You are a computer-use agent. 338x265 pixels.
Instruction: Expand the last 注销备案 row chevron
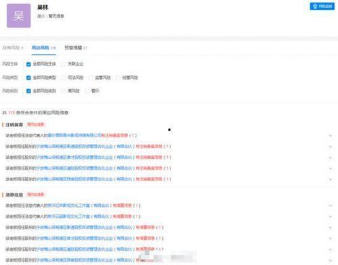tap(331, 180)
